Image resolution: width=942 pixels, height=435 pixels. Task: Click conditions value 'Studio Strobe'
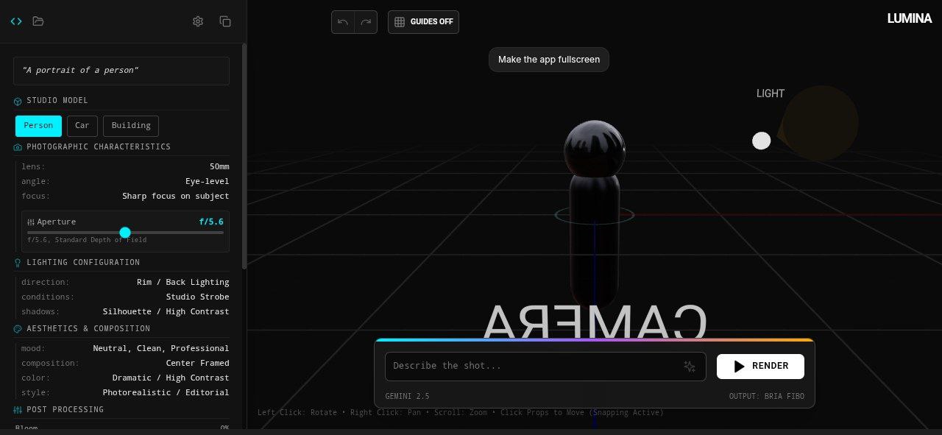click(x=198, y=297)
